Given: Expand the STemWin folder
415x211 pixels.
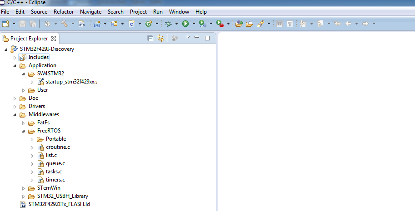Looking at the screenshot, I should coord(24,188).
